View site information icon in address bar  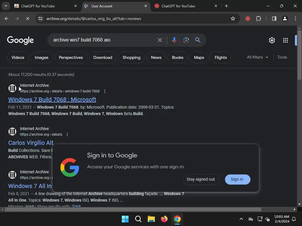[40, 19]
